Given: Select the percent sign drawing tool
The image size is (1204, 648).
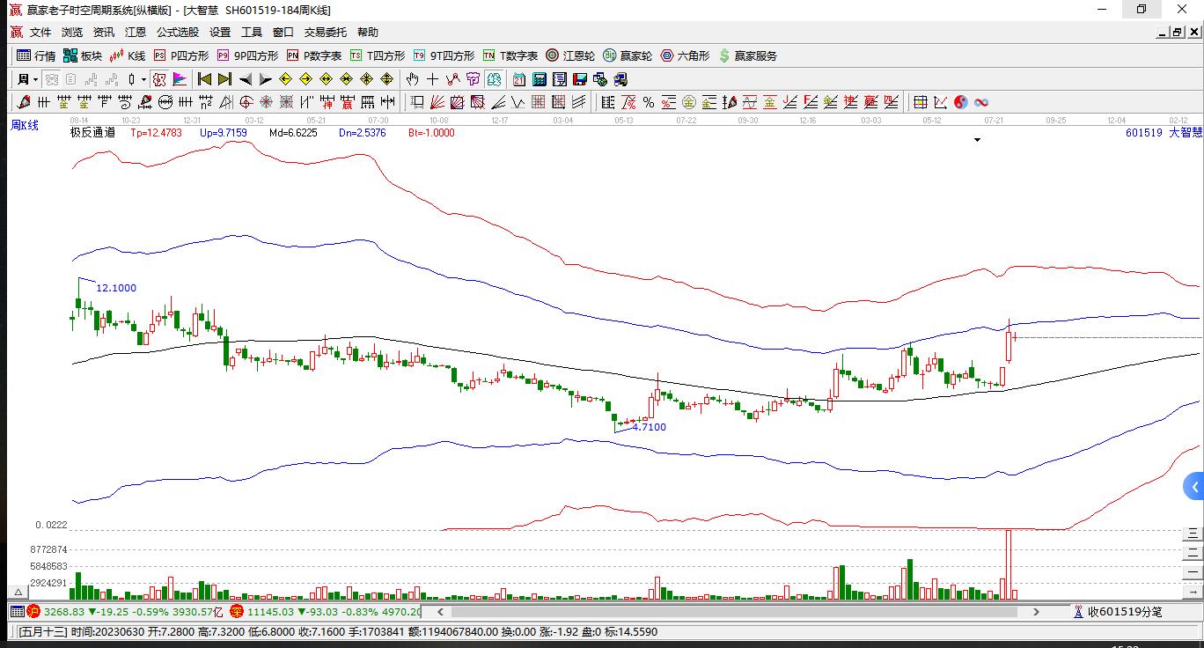Looking at the screenshot, I should (649, 102).
